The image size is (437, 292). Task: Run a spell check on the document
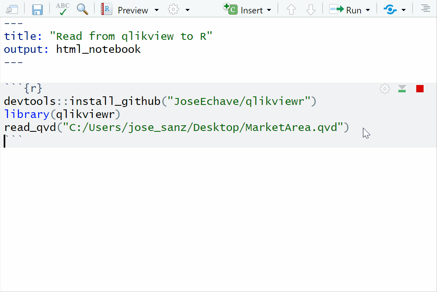pos(62,9)
